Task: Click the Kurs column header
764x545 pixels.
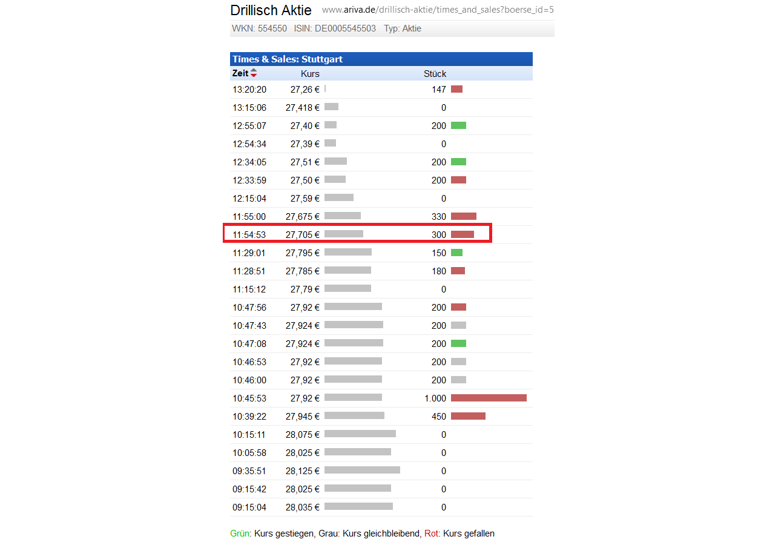Action: point(310,74)
